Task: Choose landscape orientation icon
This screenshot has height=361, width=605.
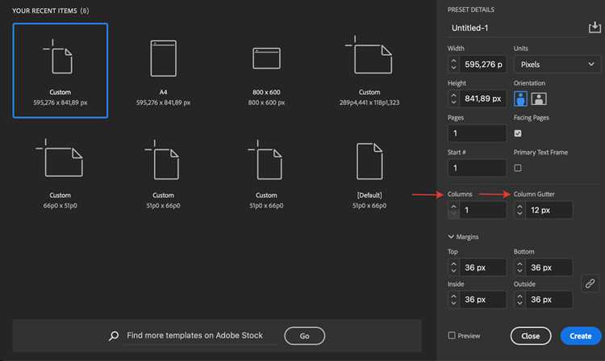Action: (x=539, y=99)
